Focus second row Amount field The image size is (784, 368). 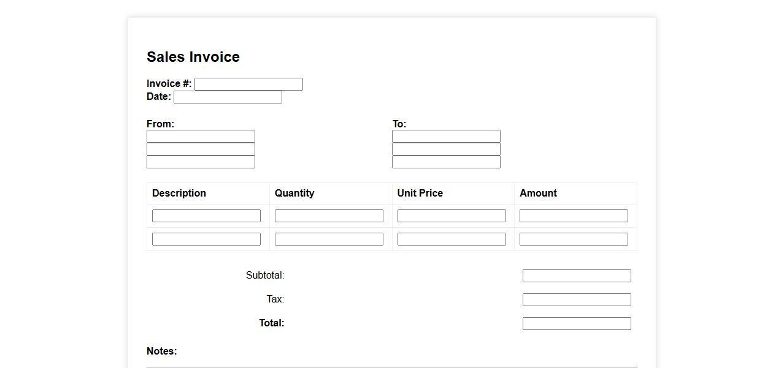pos(574,239)
